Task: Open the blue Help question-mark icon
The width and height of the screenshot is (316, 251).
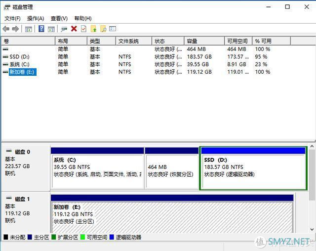Action: tap(41, 29)
